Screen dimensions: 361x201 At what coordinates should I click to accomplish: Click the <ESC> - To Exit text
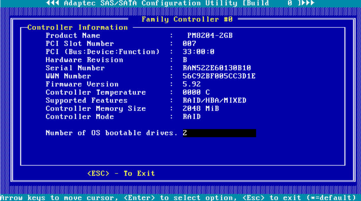pos(121,173)
